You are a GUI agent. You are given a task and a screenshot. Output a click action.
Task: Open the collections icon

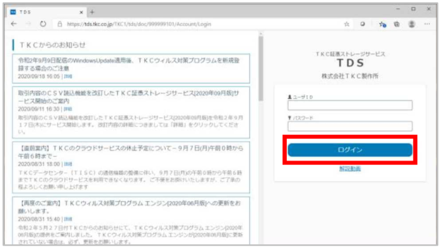[x=397, y=24]
